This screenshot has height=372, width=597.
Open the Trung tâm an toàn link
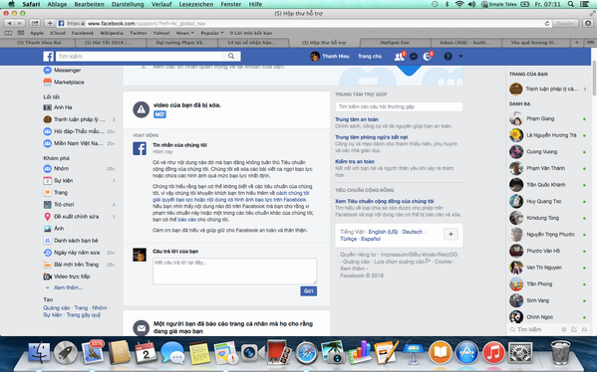click(x=357, y=119)
